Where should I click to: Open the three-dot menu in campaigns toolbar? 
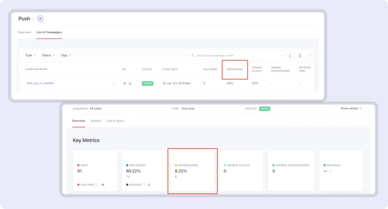click(310, 55)
